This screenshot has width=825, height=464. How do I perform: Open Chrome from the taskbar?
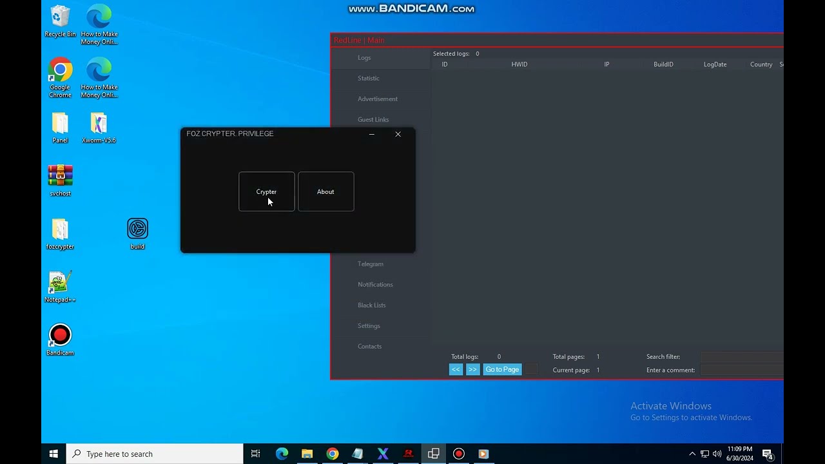332,454
